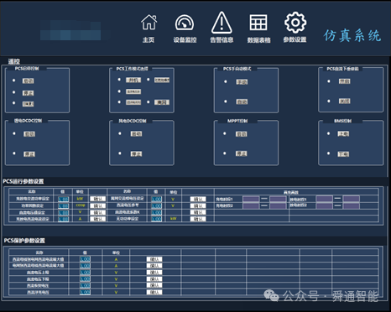
Task: Confirm the 离网交流电压设定 row
Action: tap(198, 199)
